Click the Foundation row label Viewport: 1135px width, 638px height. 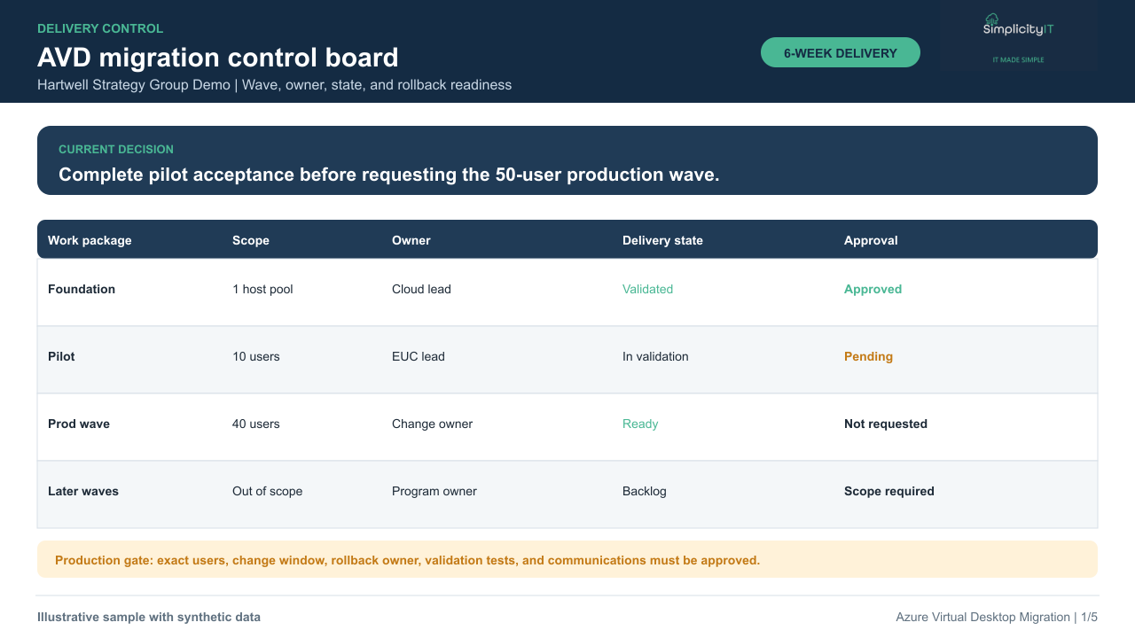[82, 289]
